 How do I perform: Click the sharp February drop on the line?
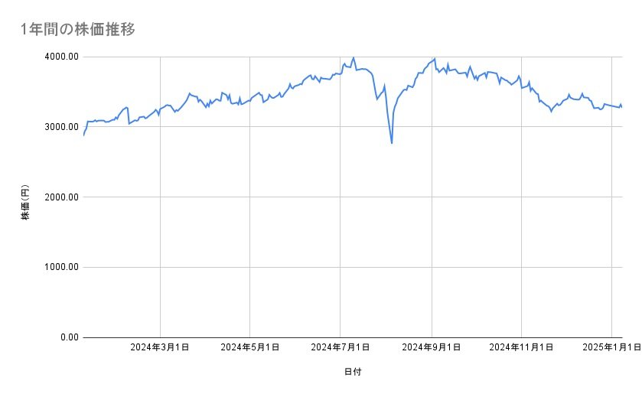[129, 123]
